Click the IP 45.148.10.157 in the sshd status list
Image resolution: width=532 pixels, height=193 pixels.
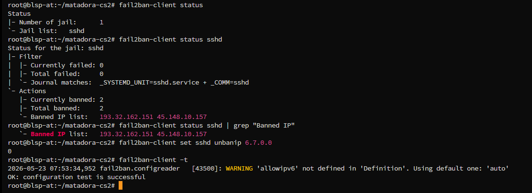point(182,117)
